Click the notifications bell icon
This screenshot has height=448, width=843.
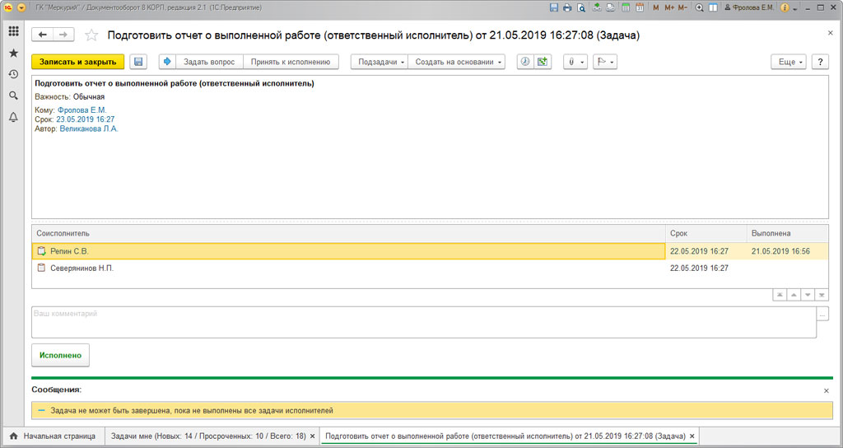click(x=13, y=117)
